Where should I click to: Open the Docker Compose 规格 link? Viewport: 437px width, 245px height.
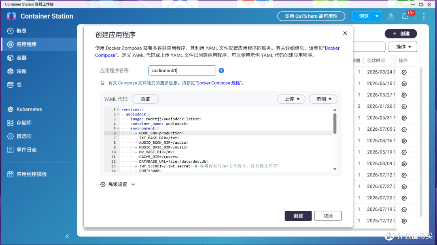[x=218, y=83]
